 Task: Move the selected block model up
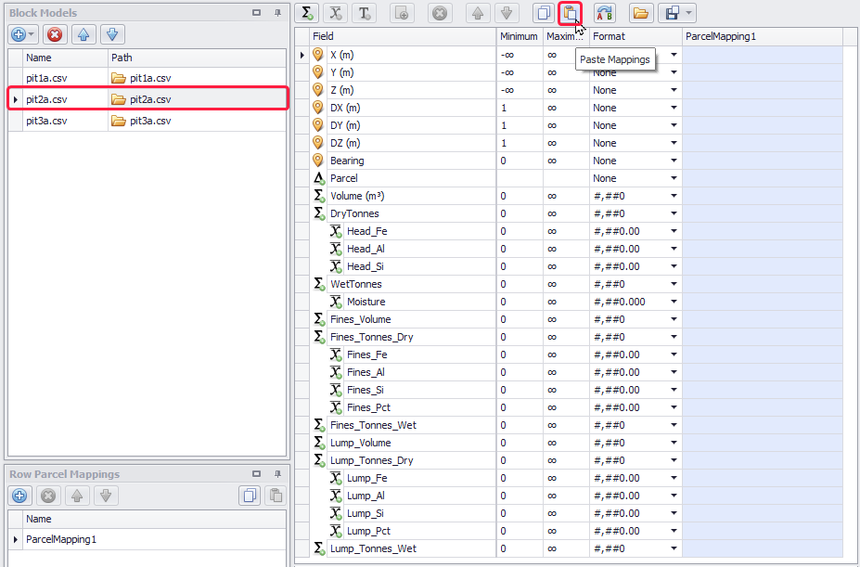[x=83, y=34]
